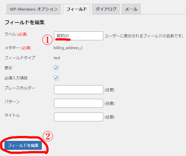This screenshot has height=156, width=186.
Task: Click the billing_address_2 meta key text
Action: pos(68,48)
